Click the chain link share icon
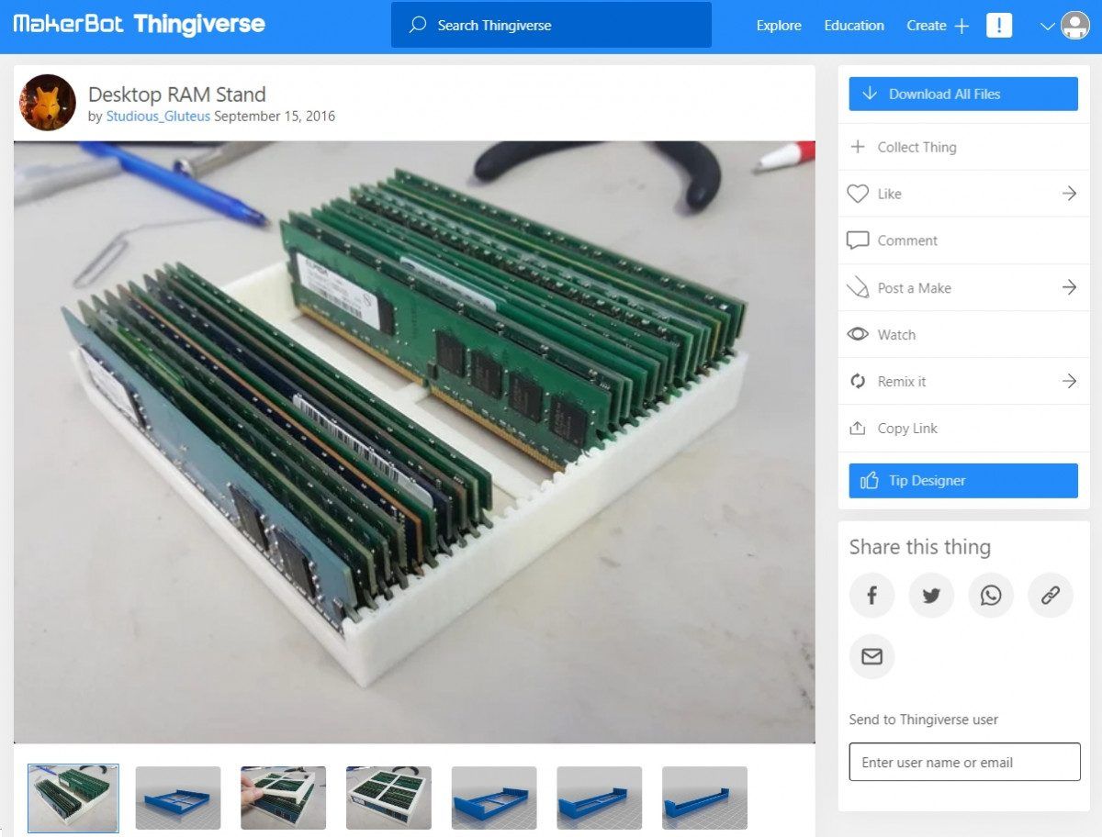 tap(1051, 596)
